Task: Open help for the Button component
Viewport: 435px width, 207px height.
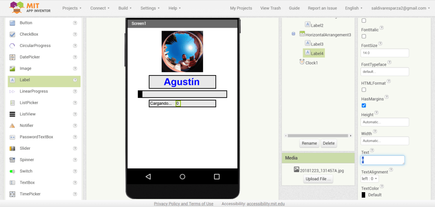Action: point(75,23)
